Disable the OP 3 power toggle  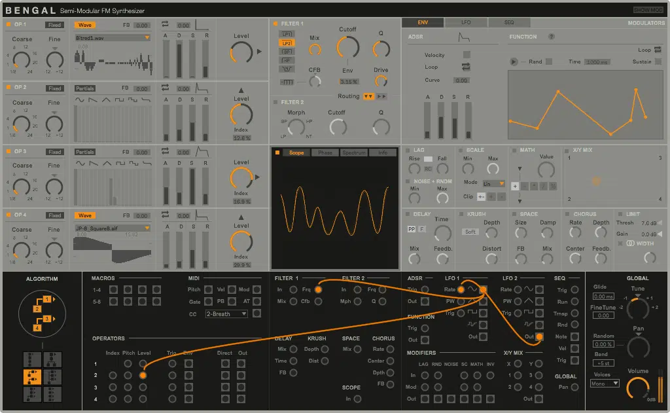pos(8,151)
